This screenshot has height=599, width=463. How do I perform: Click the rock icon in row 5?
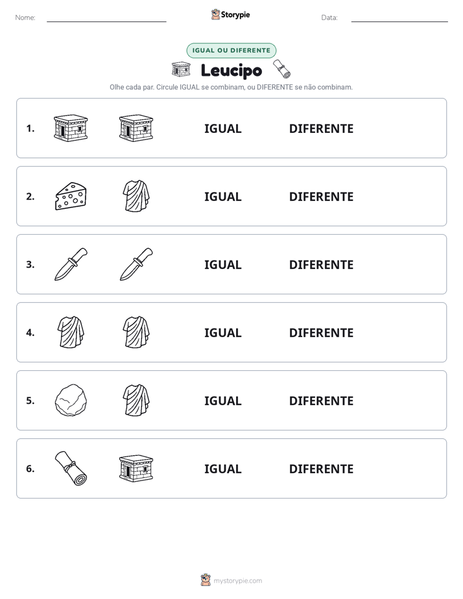pos(71,401)
